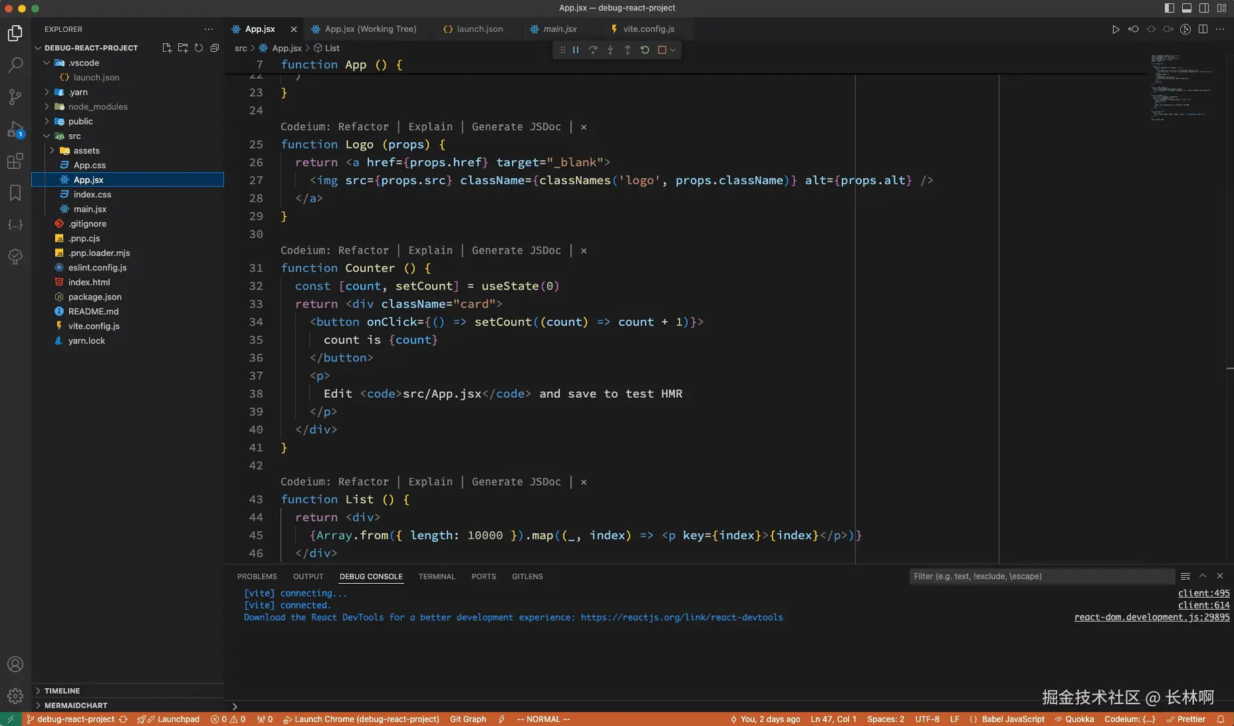Toggle the secondary sidebar layout button
Viewport: 1234px width, 726px height.
[1204, 8]
